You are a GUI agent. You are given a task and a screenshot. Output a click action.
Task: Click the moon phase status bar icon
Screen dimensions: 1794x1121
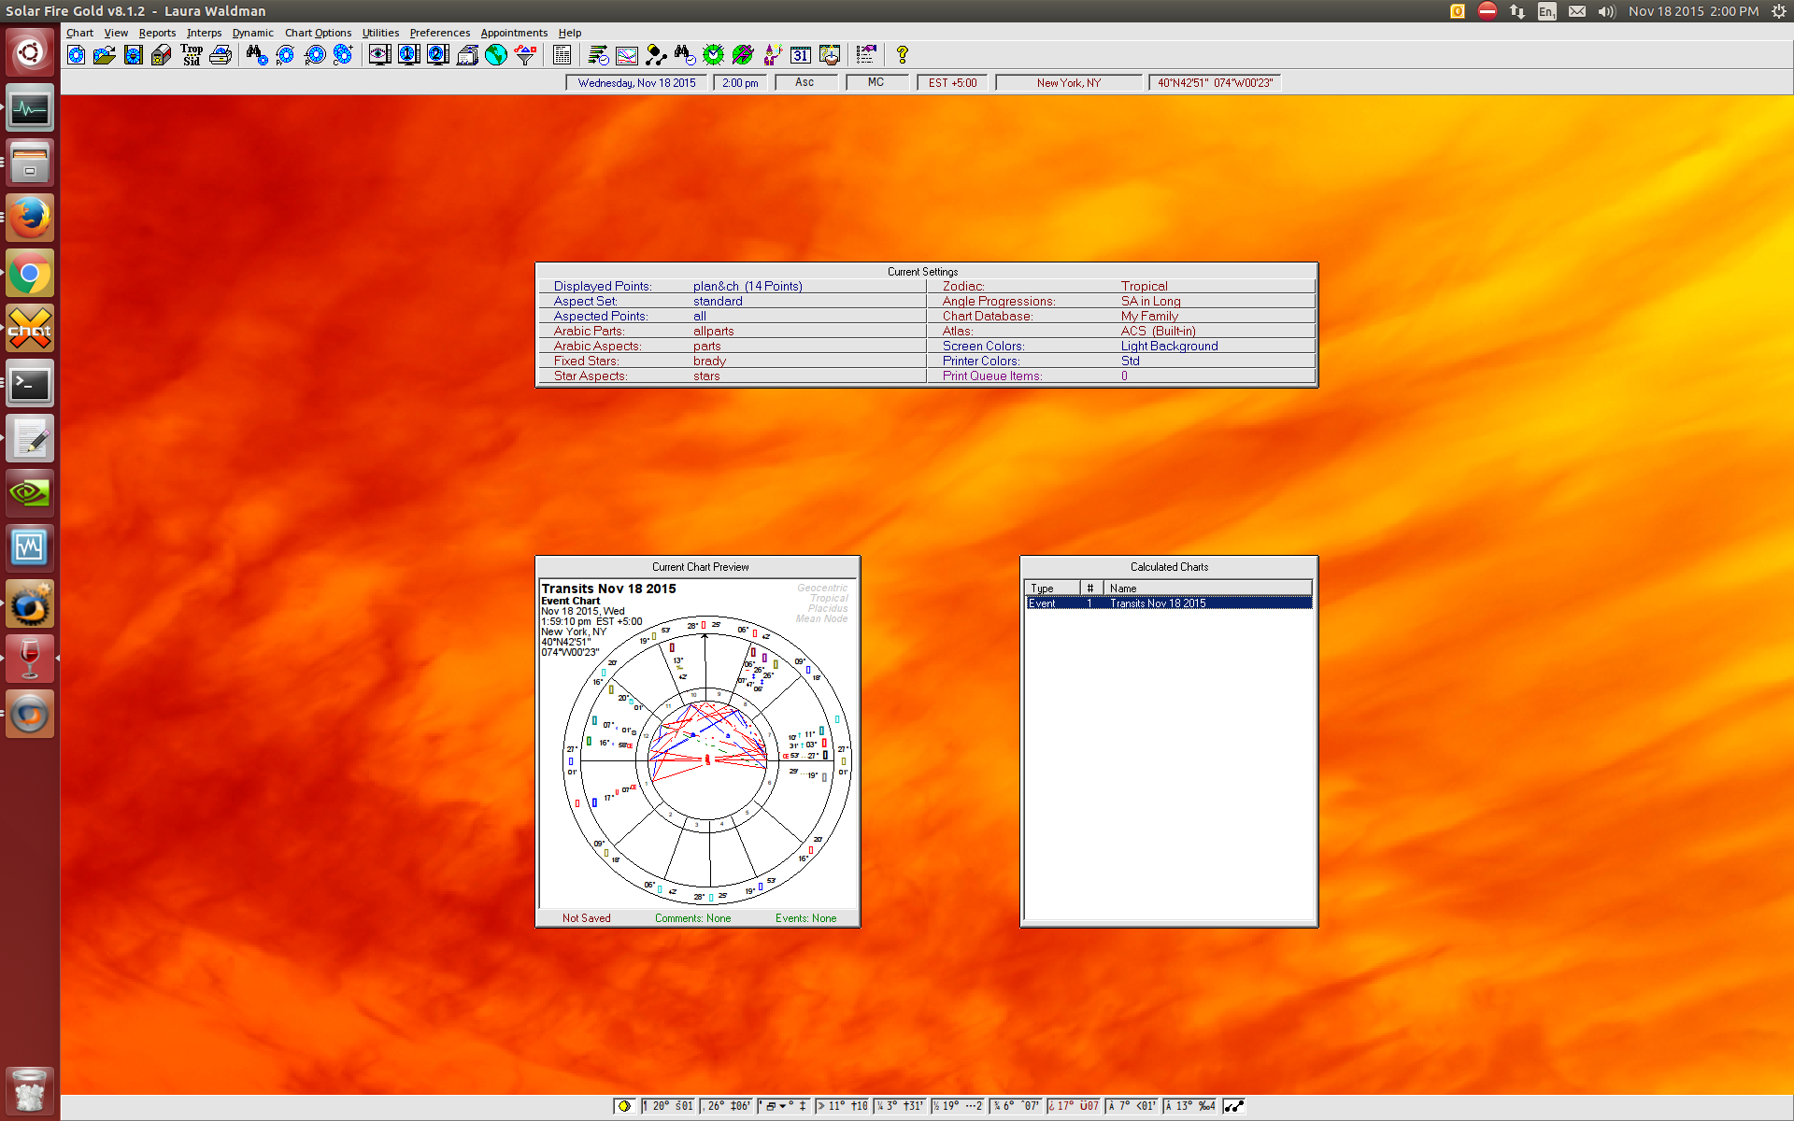(x=624, y=1106)
